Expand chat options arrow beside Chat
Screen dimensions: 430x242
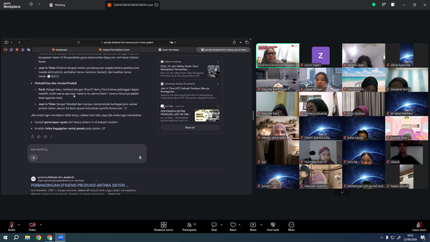221,225
